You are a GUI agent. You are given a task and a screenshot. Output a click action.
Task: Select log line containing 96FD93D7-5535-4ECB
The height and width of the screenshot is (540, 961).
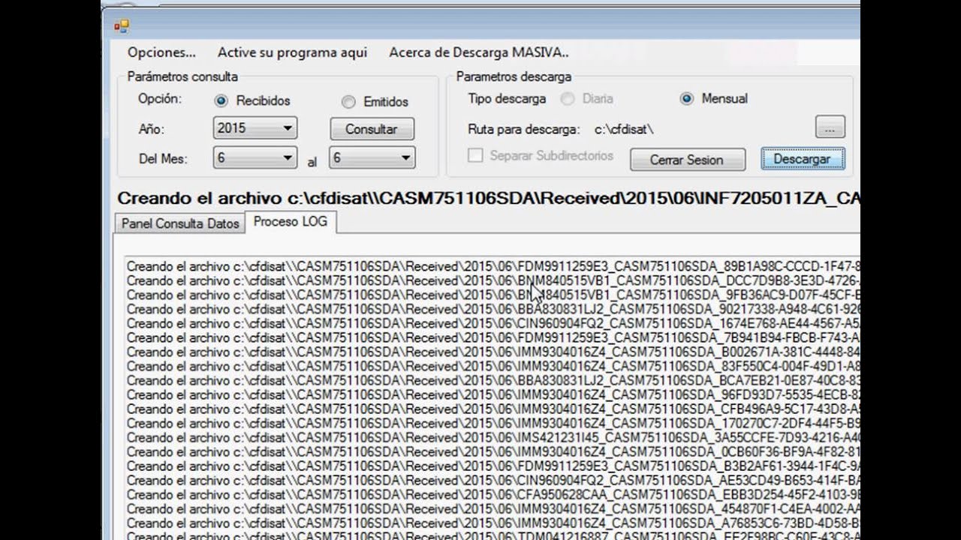[x=493, y=394]
